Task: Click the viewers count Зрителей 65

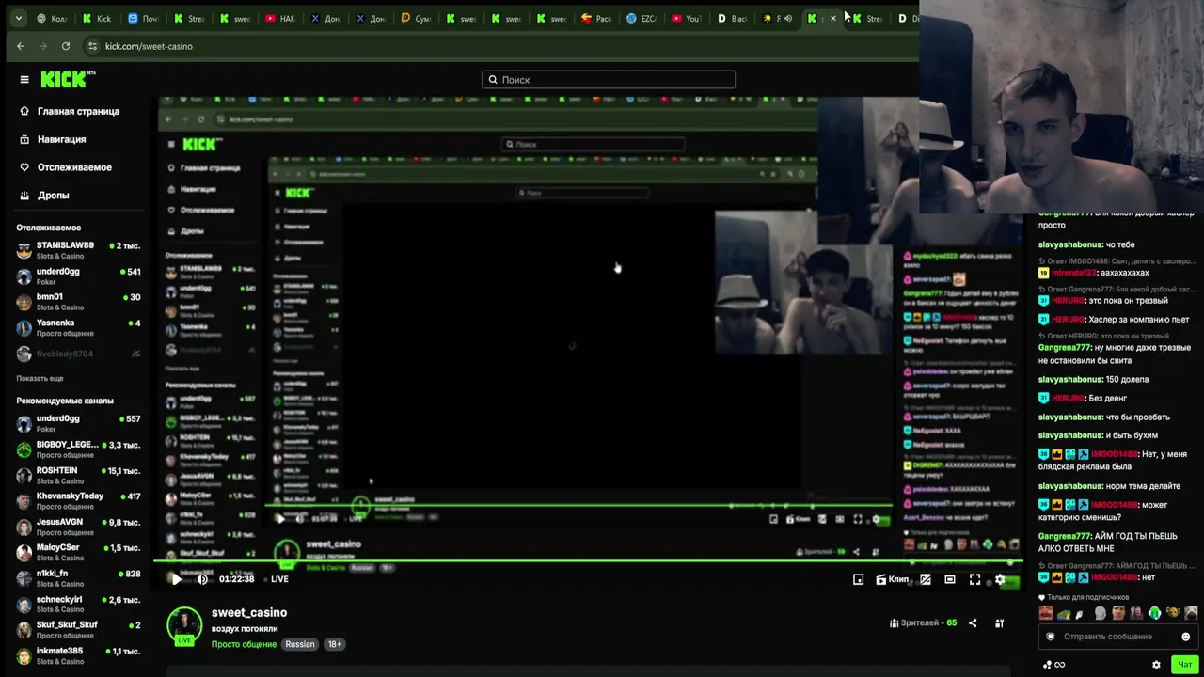Action: pos(923,622)
